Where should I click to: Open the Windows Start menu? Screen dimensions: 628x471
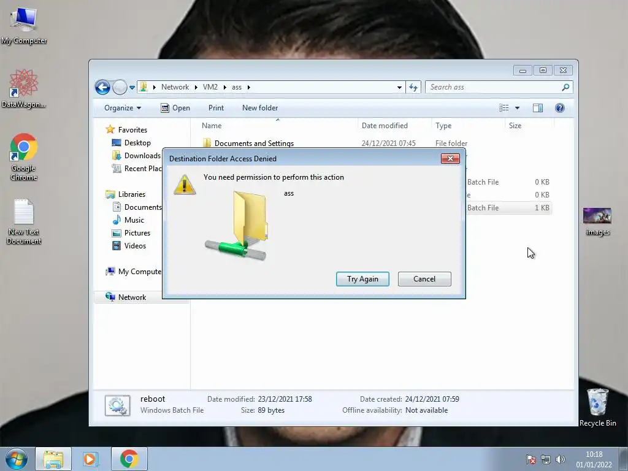point(17,459)
